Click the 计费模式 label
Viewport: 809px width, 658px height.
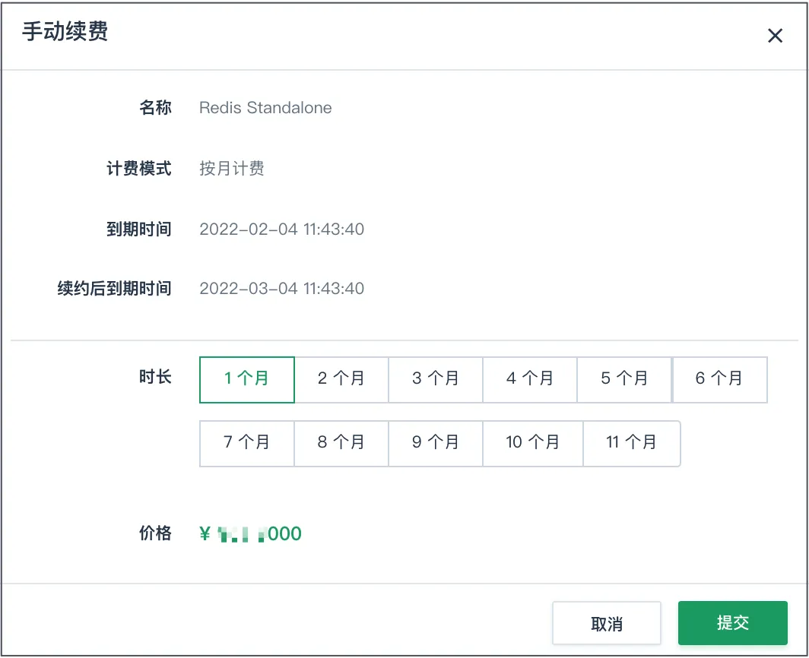[139, 168]
